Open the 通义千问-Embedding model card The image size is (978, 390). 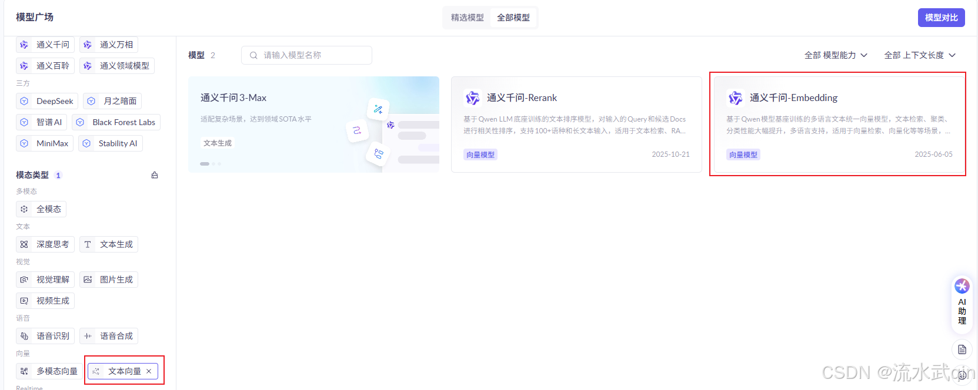tap(839, 125)
